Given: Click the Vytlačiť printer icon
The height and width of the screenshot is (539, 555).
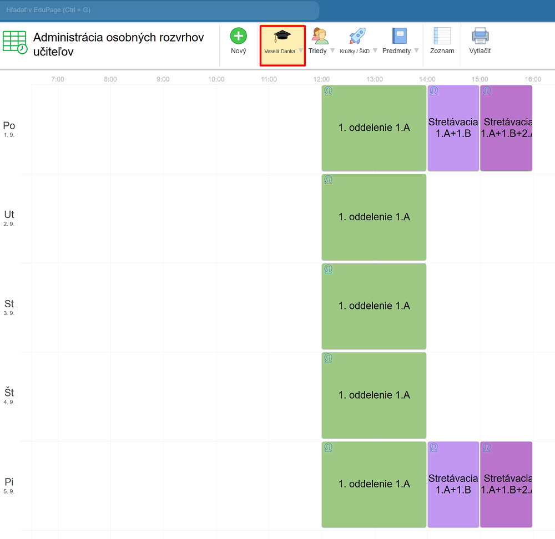Looking at the screenshot, I should [480, 37].
